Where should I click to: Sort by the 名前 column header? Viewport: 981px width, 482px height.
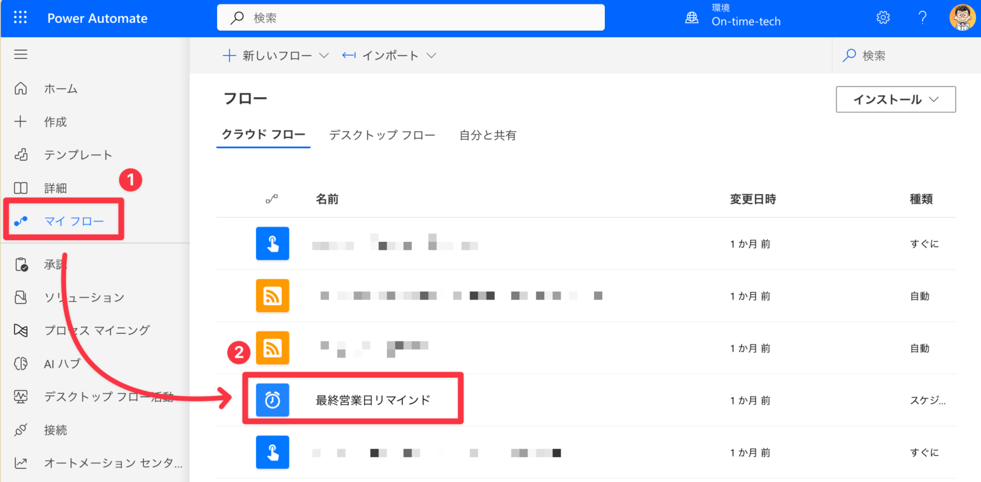point(327,200)
